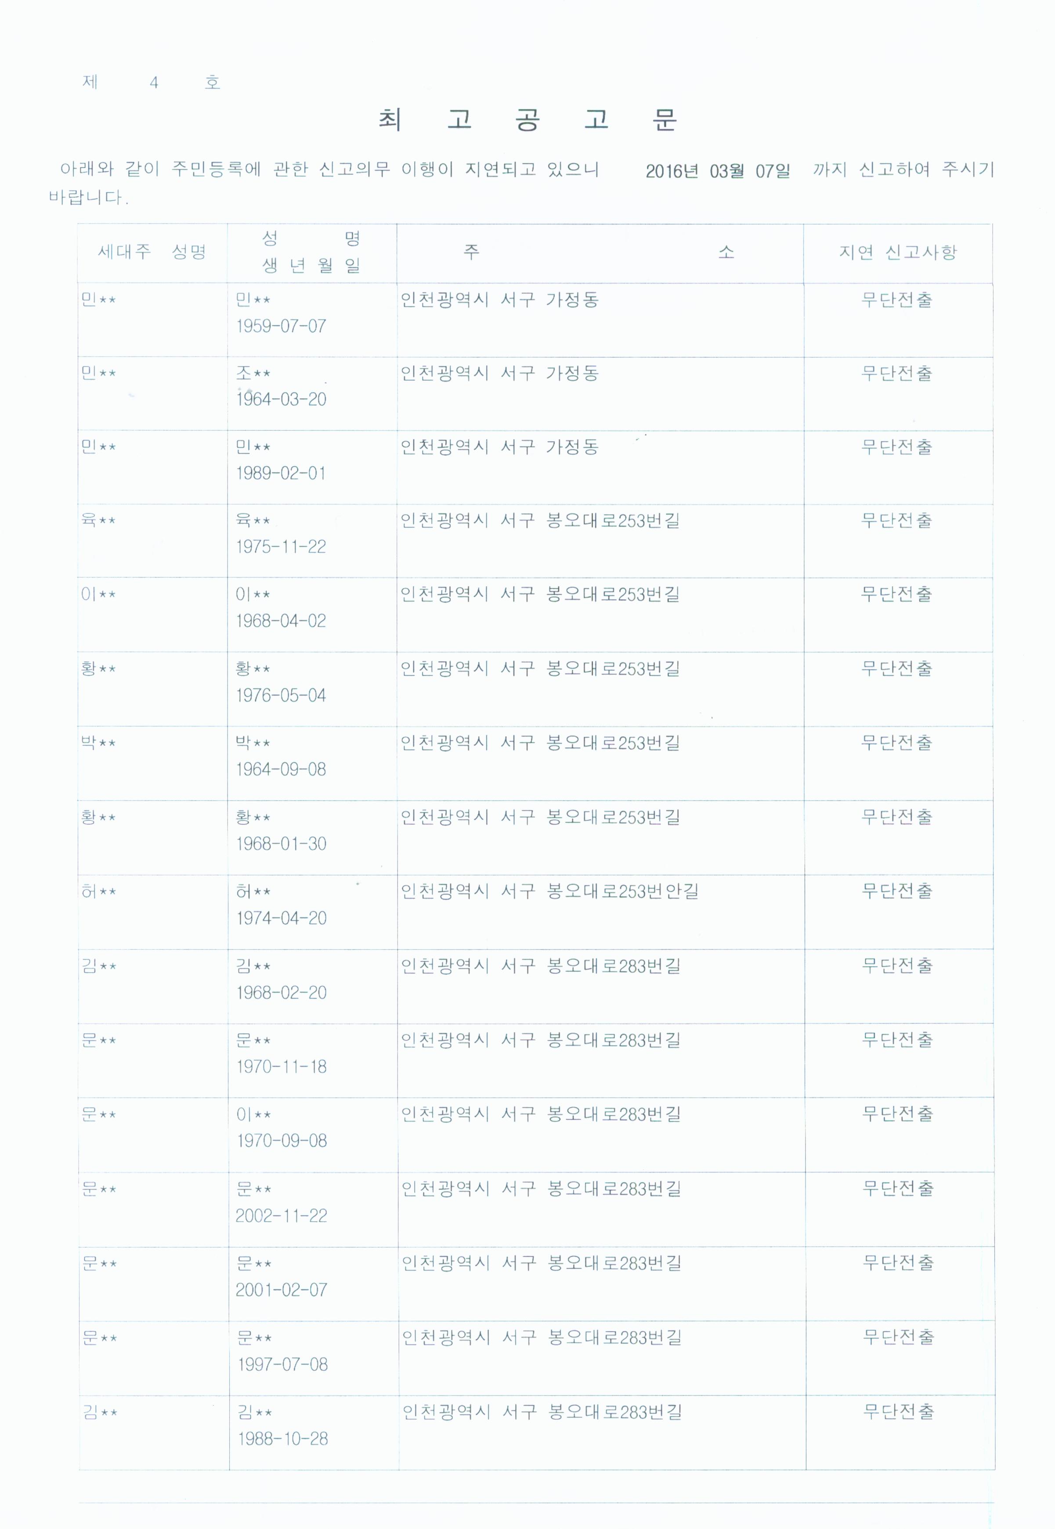Screen dimensions: 1055x1529
Task: Click the document title 최고공고문
Action: pyautogui.click(x=527, y=119)
